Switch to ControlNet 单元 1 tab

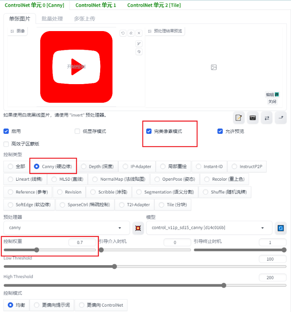(96, 5)
